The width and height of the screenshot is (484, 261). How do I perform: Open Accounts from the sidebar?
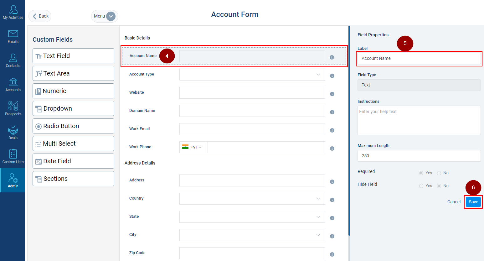[13, 85]
